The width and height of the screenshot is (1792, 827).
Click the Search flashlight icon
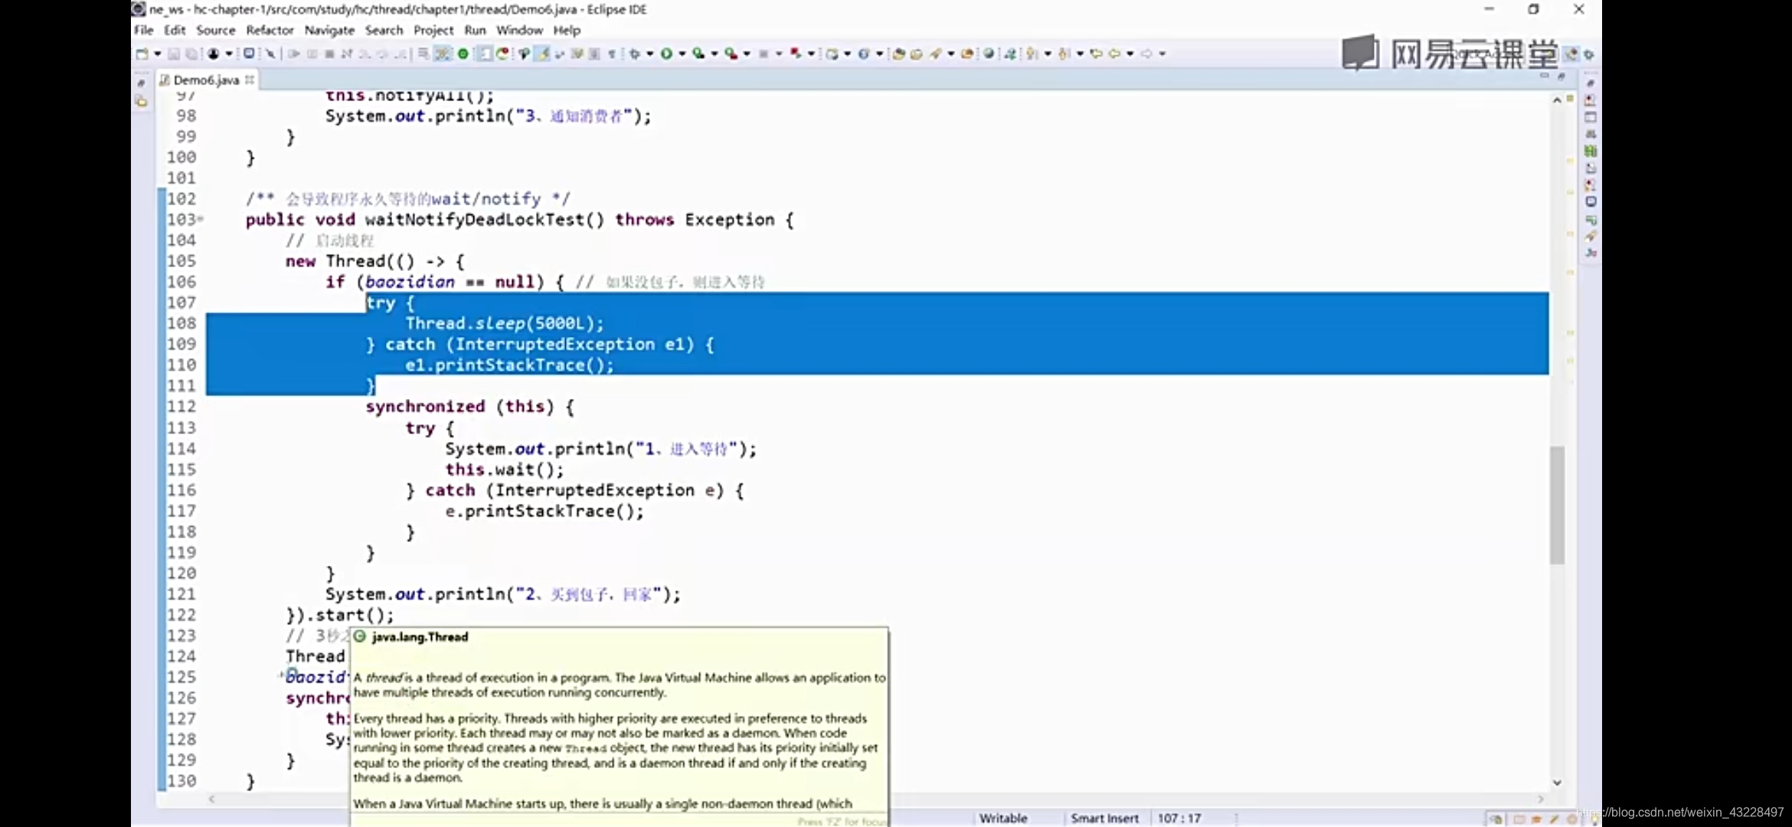pyautogui.click(x=936, y=54)
